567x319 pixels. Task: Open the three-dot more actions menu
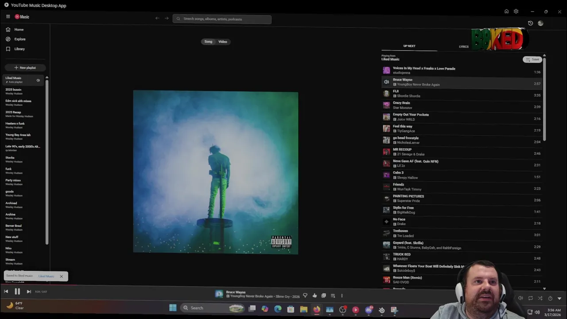(x=342, y=296)
